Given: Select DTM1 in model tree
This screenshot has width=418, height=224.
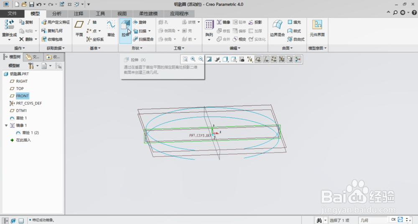Looking at the screenshot, I should pos(21,111).
